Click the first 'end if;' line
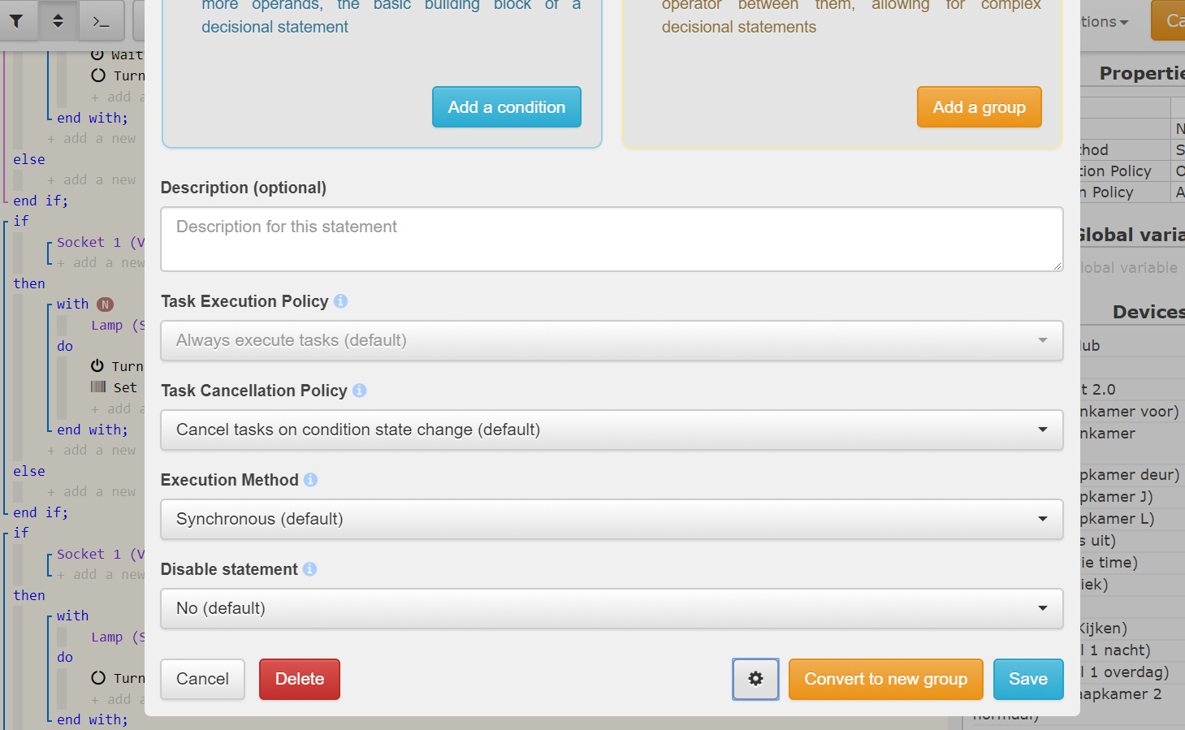 tap(41, 201)
